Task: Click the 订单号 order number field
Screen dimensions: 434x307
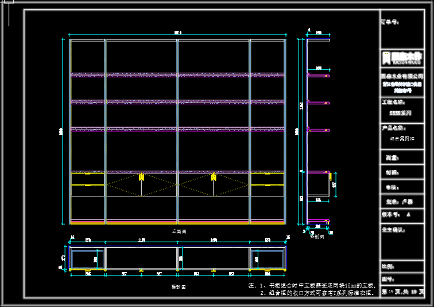Action: tap(390, 22)
